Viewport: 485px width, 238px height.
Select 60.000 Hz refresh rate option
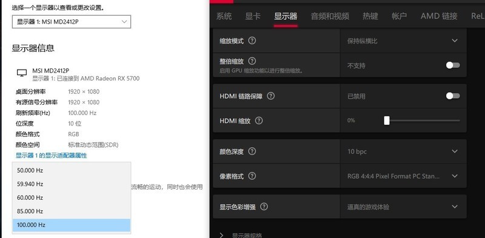pyautogui.click(x=72, y=197)
